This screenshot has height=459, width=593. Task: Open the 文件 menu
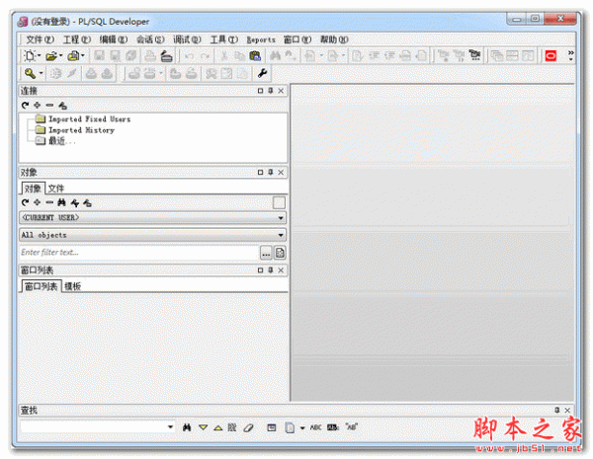pyautogui.click(x=40, y=39)
